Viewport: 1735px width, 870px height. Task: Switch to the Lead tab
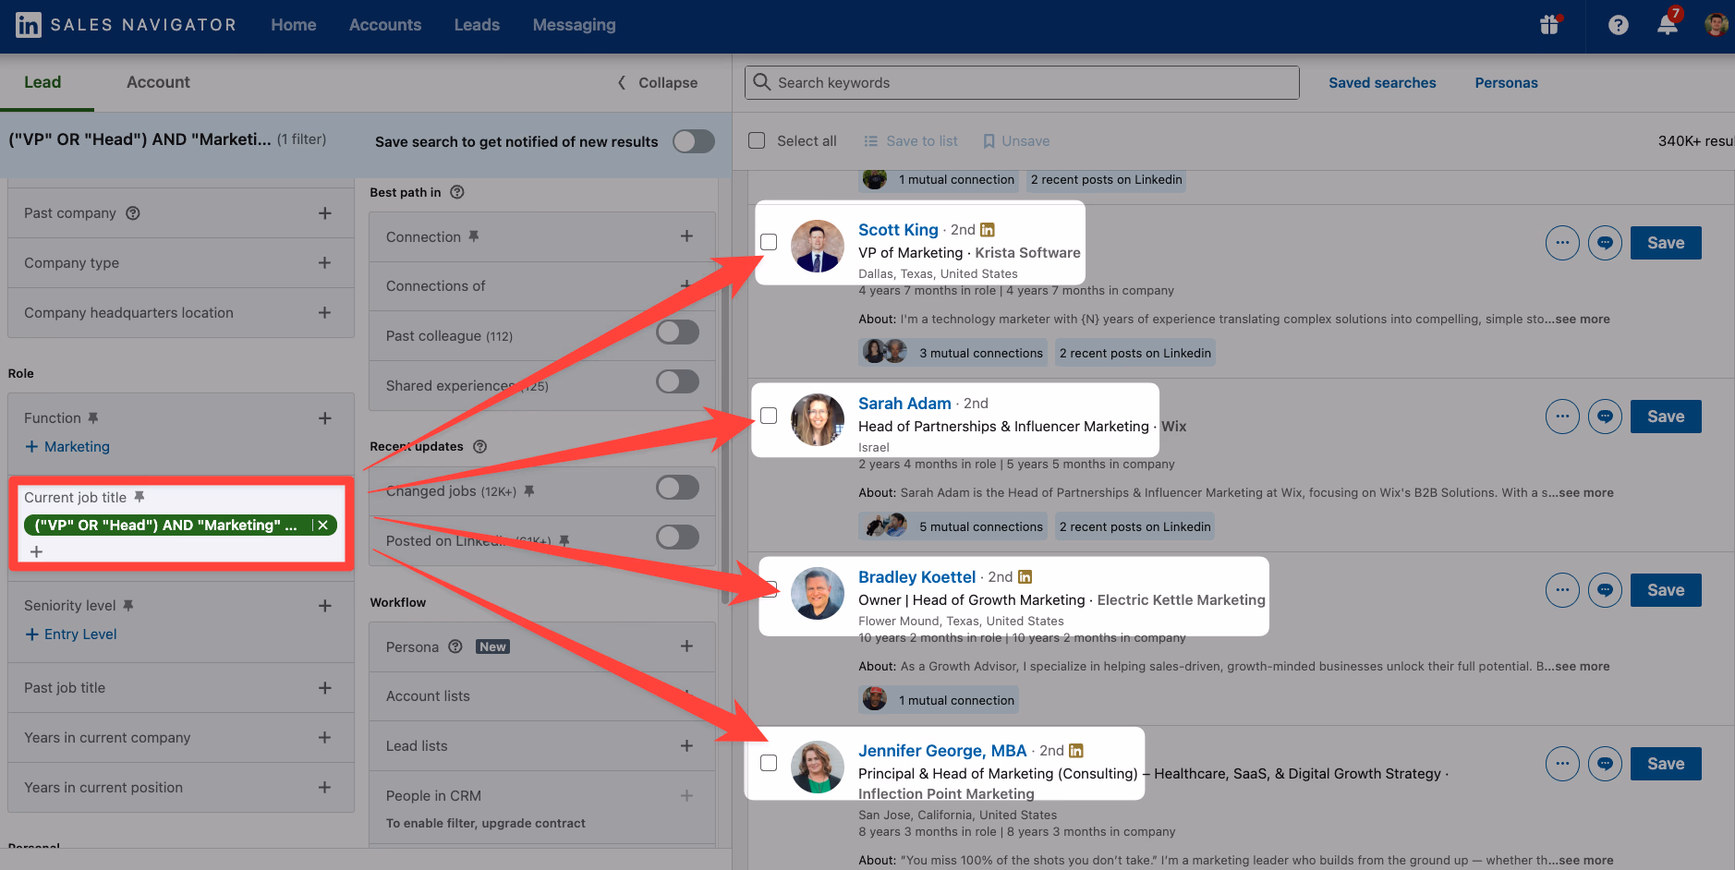tap(42, 82)
